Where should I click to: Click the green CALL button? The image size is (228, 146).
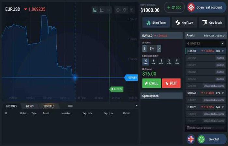pos(152,83)
